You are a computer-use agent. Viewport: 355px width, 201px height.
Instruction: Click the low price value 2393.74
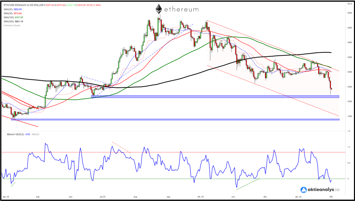pyautogui.click(x=70, y=5)
